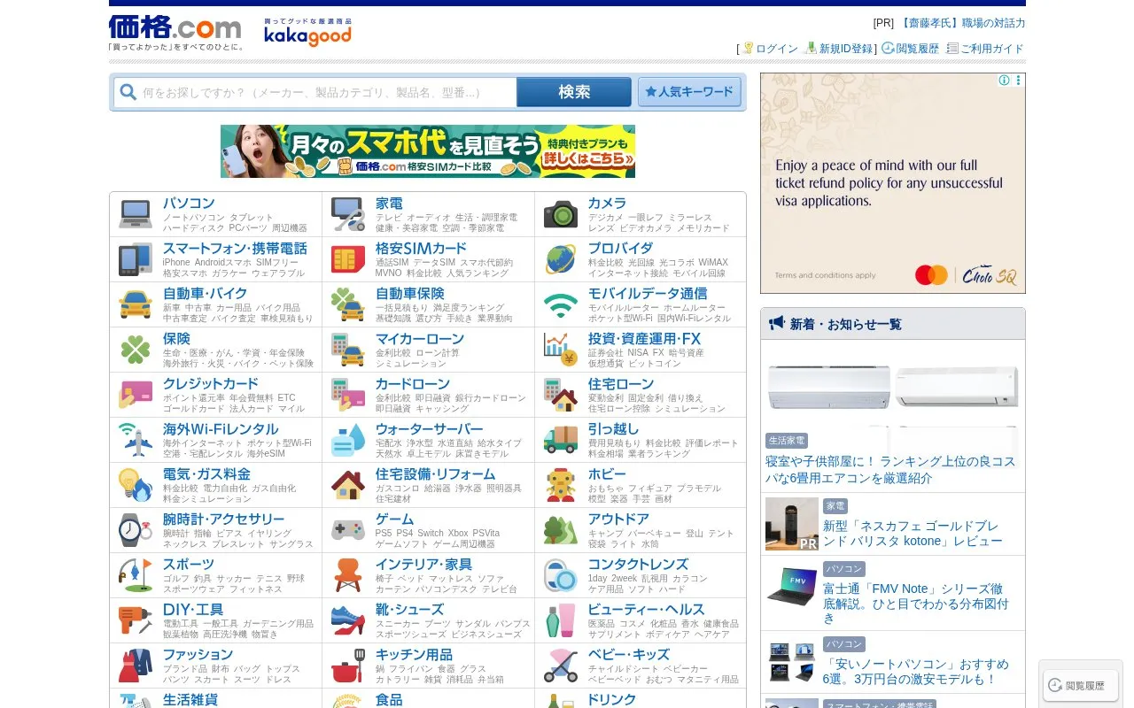1134x708 pixels.
Task: Click the camera icon beside カメラ
Action: (x=561, y=214)
